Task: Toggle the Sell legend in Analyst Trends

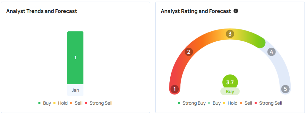Action: pos(76,103)
